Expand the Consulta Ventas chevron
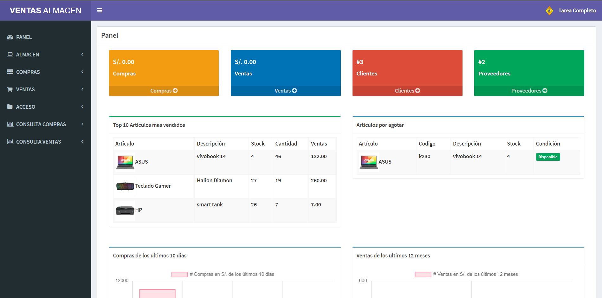The height and width of the screenshot is (298, 602). pyautogui.click(x=82, y=142)
